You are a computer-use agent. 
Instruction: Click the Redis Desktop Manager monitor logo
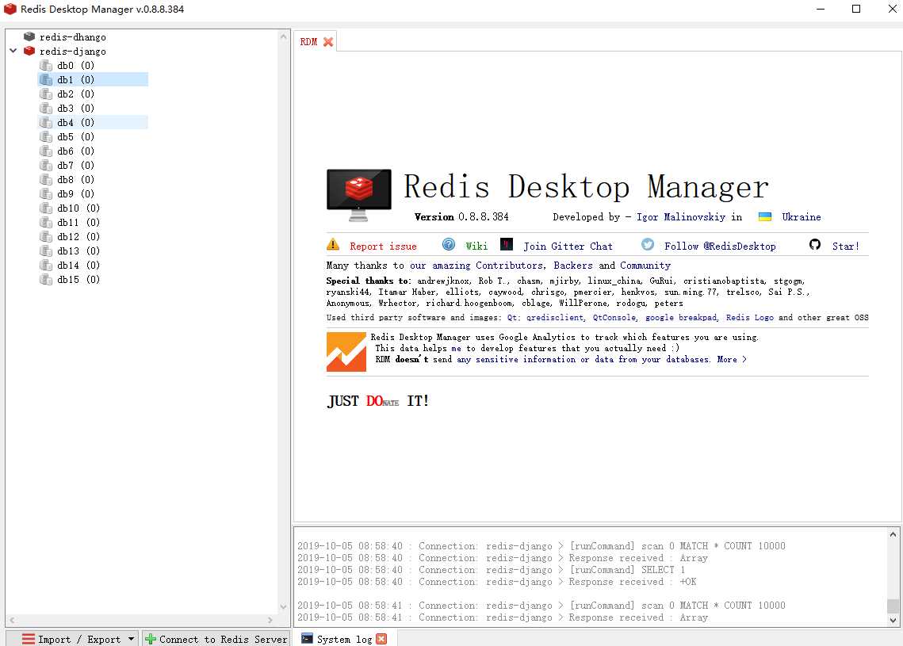359,195
